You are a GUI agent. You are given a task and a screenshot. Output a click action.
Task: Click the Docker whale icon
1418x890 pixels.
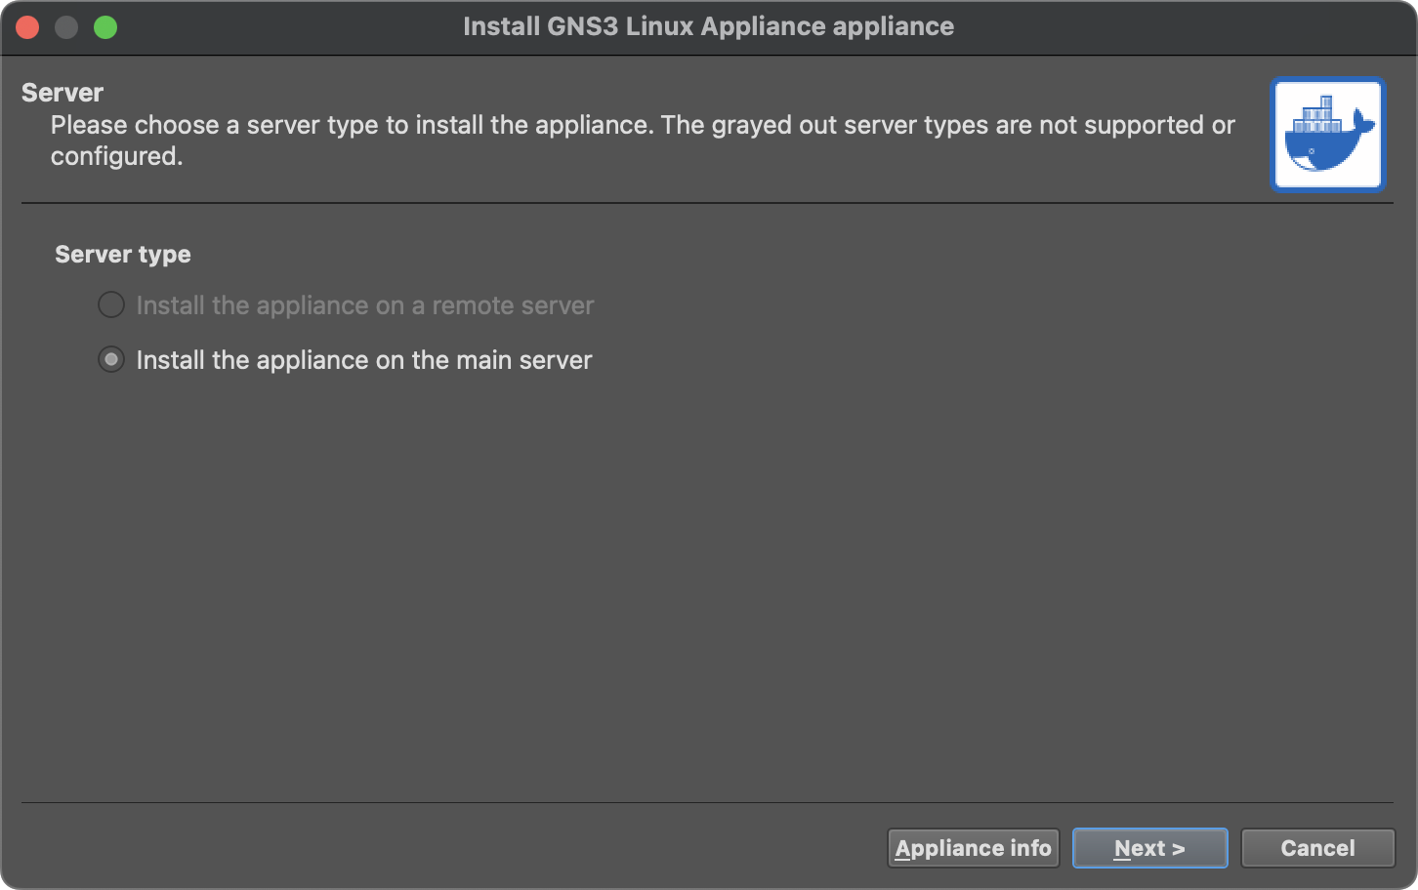(x=1327, y=134)
